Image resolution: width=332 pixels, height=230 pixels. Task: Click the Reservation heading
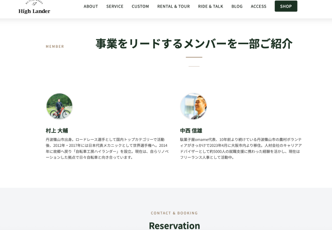174,225
